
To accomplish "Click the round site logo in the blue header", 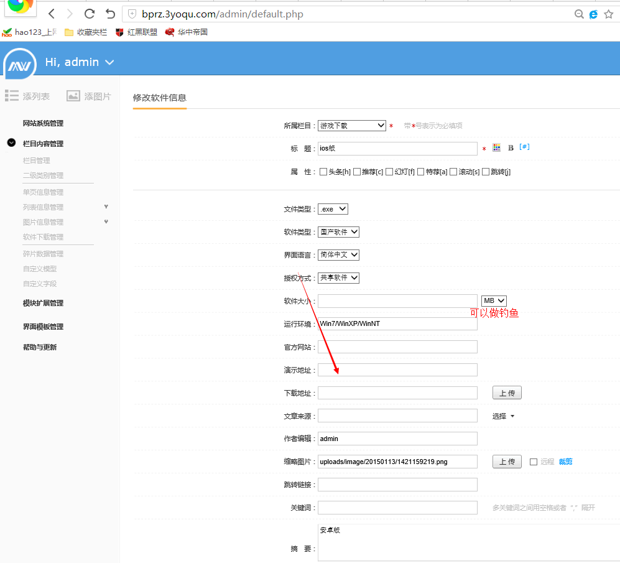I will click(x=20, y=63).
